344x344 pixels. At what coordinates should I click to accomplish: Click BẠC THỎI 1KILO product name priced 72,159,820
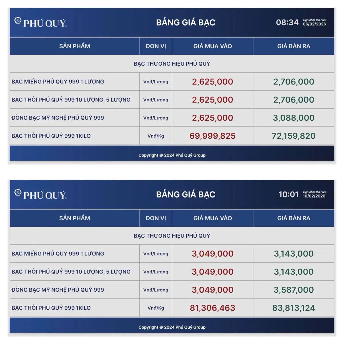pos(51,136)
